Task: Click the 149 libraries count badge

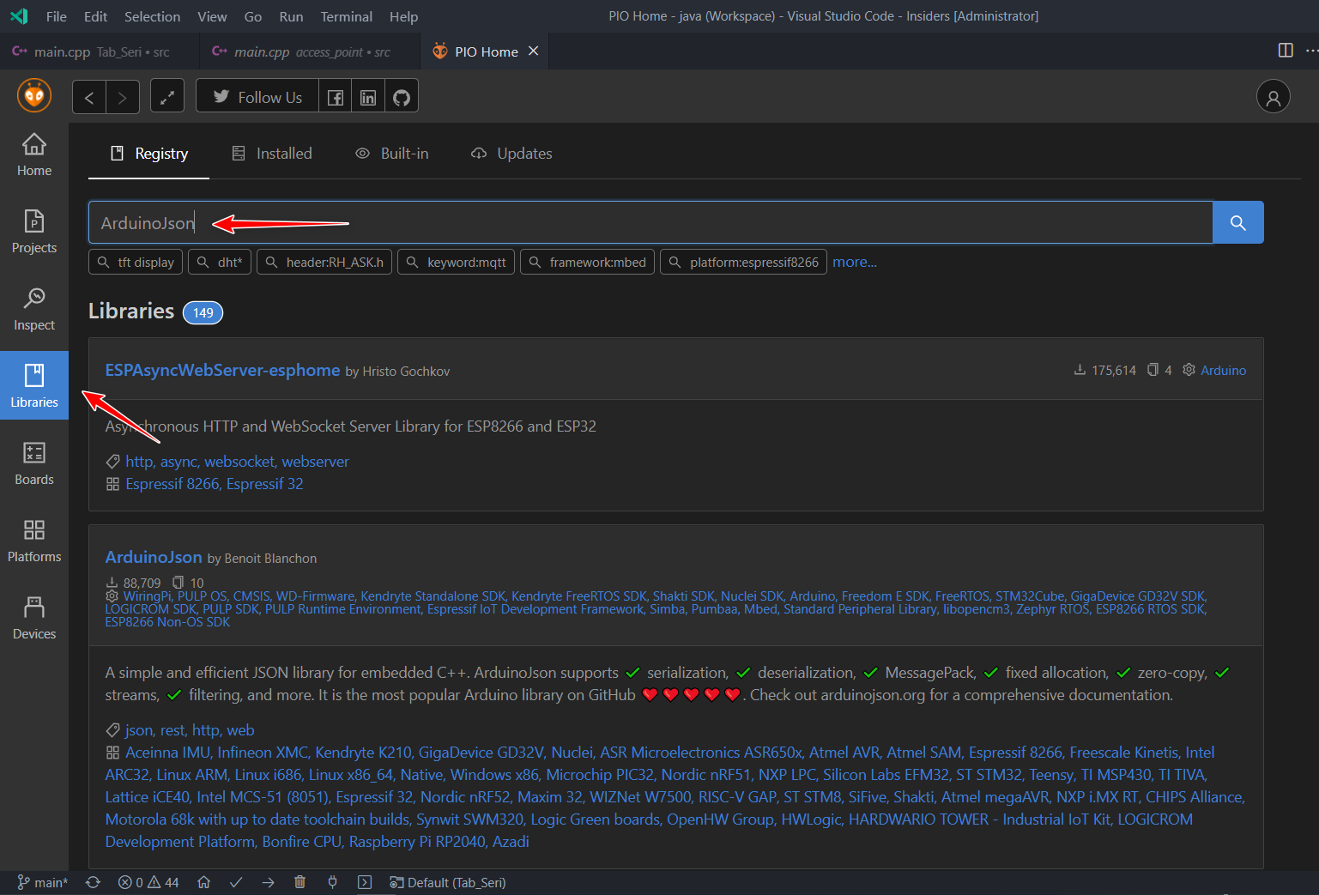Action: [203, 312]
